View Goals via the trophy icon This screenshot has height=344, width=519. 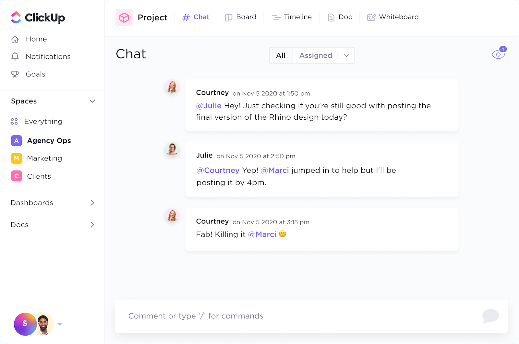[x=15, y=74]
